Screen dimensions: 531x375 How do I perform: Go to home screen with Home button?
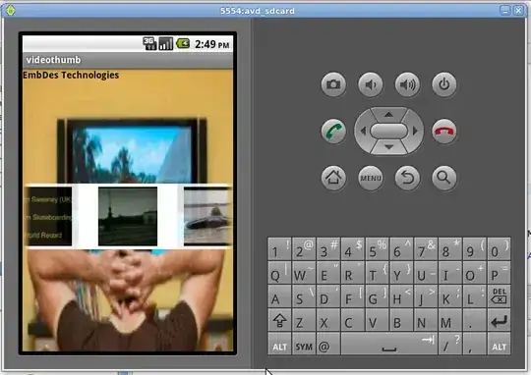pos(333,178)
